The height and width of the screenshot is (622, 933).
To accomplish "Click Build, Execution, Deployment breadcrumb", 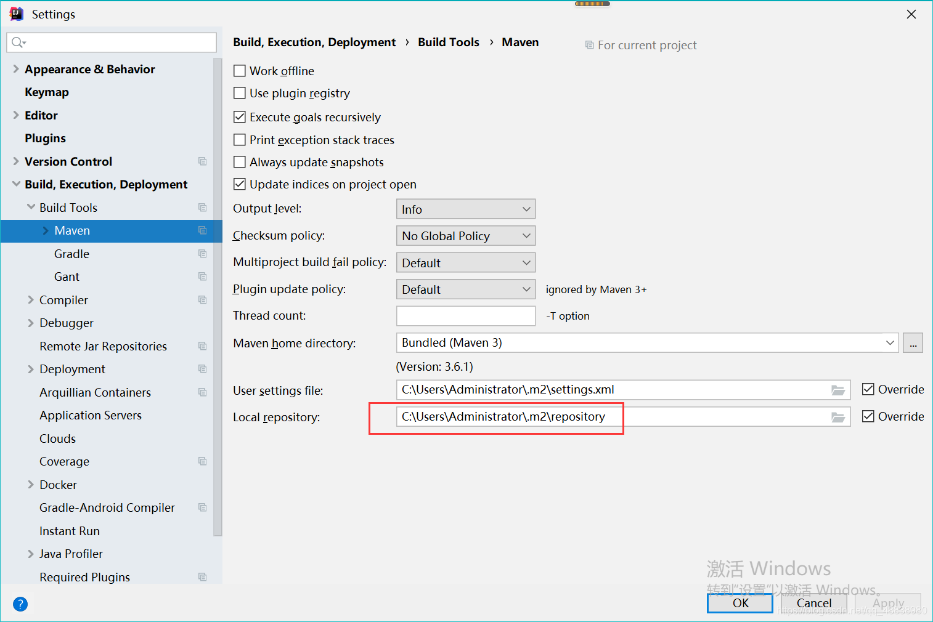I will tap(314, 42).
